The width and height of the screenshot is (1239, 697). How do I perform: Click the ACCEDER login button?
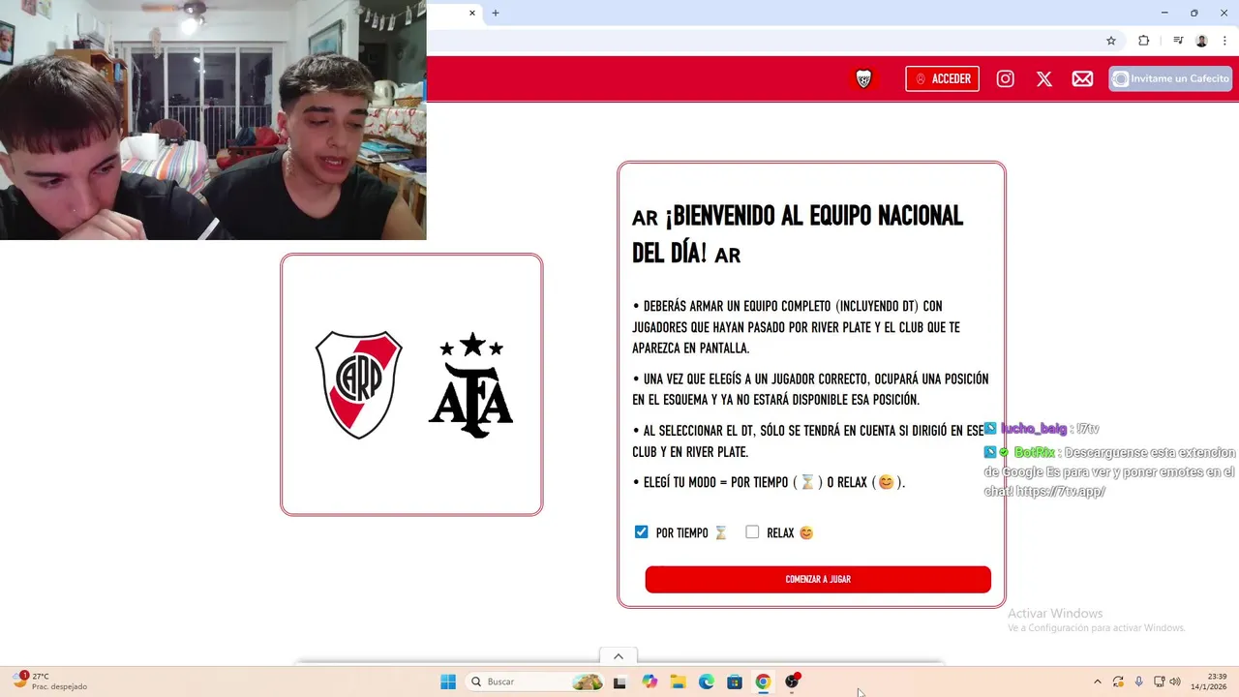point(942,79)
